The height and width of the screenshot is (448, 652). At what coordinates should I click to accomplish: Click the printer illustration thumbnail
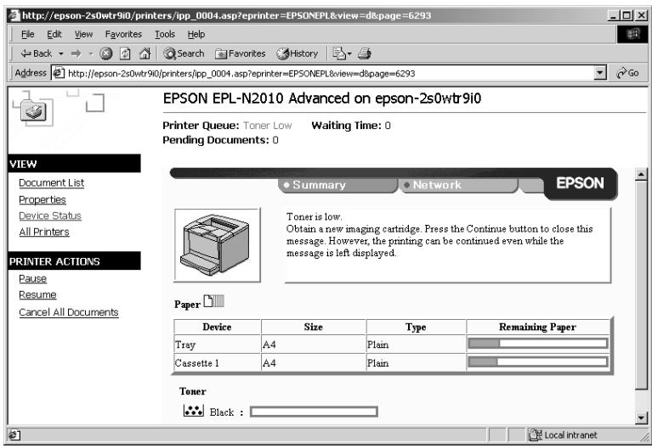click(218, 245)
